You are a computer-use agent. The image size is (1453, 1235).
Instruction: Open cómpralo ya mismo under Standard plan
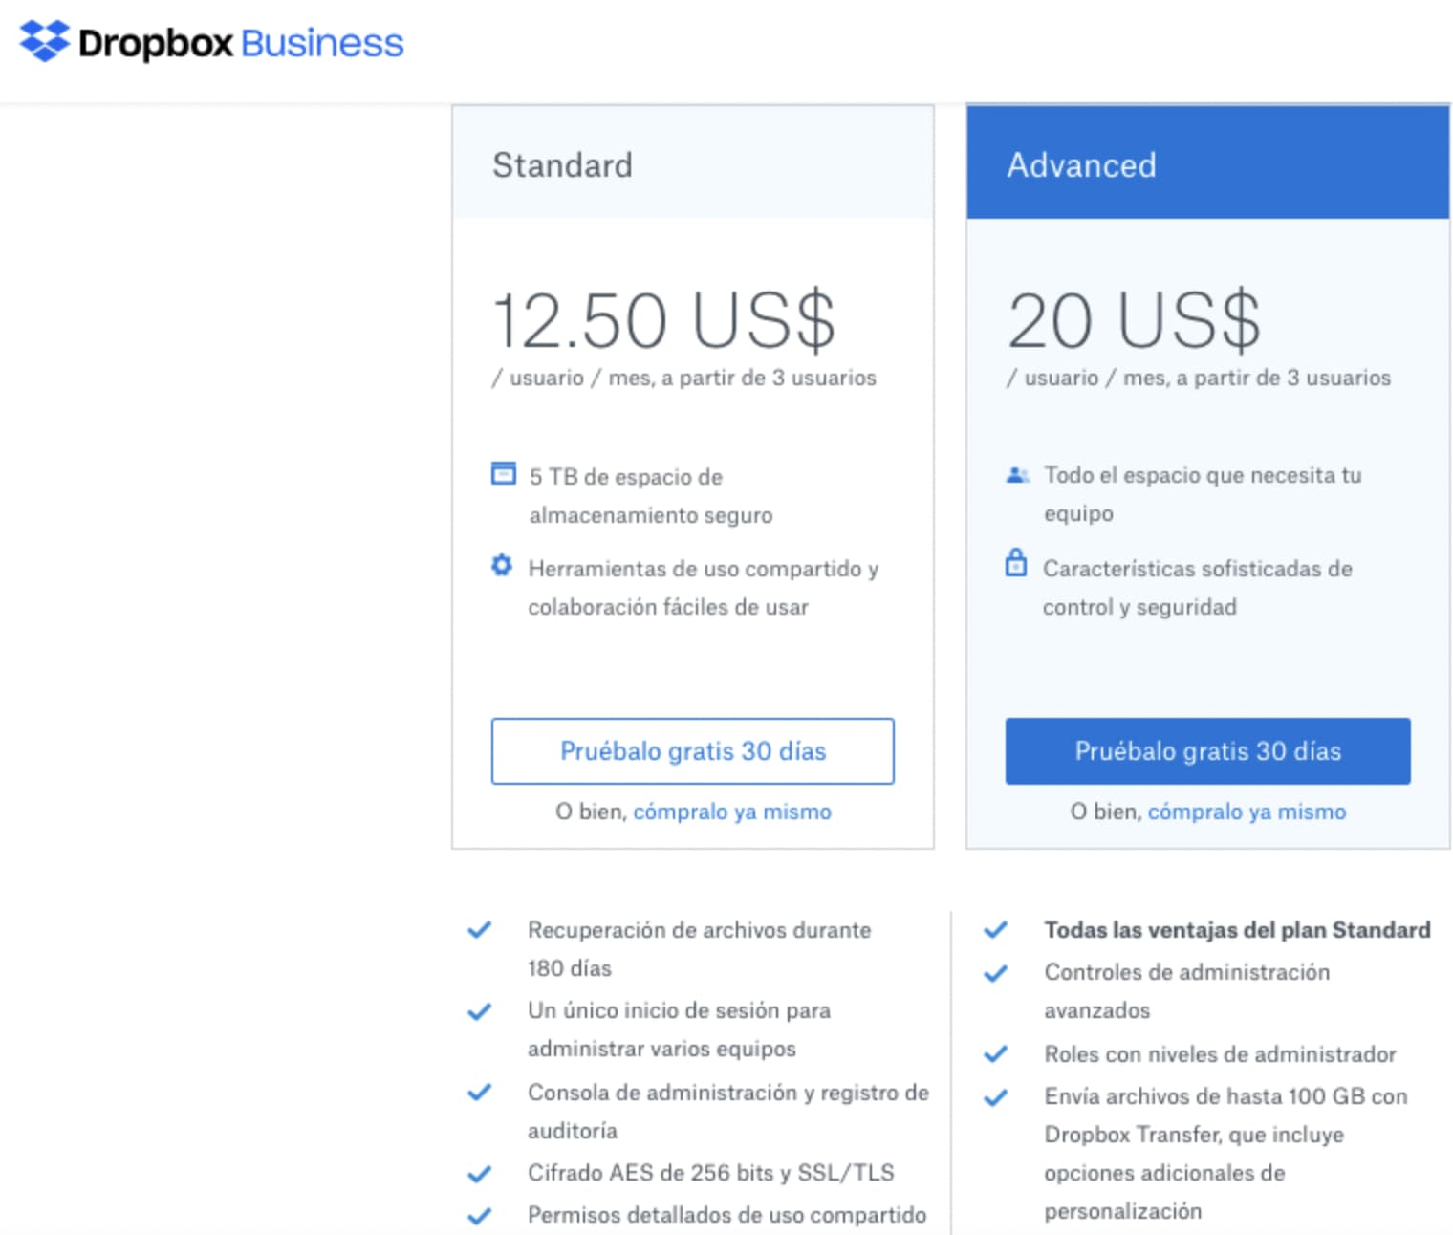(x=731, y=811)
